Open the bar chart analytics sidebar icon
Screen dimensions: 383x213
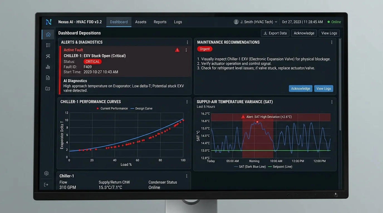coord(48,67)
